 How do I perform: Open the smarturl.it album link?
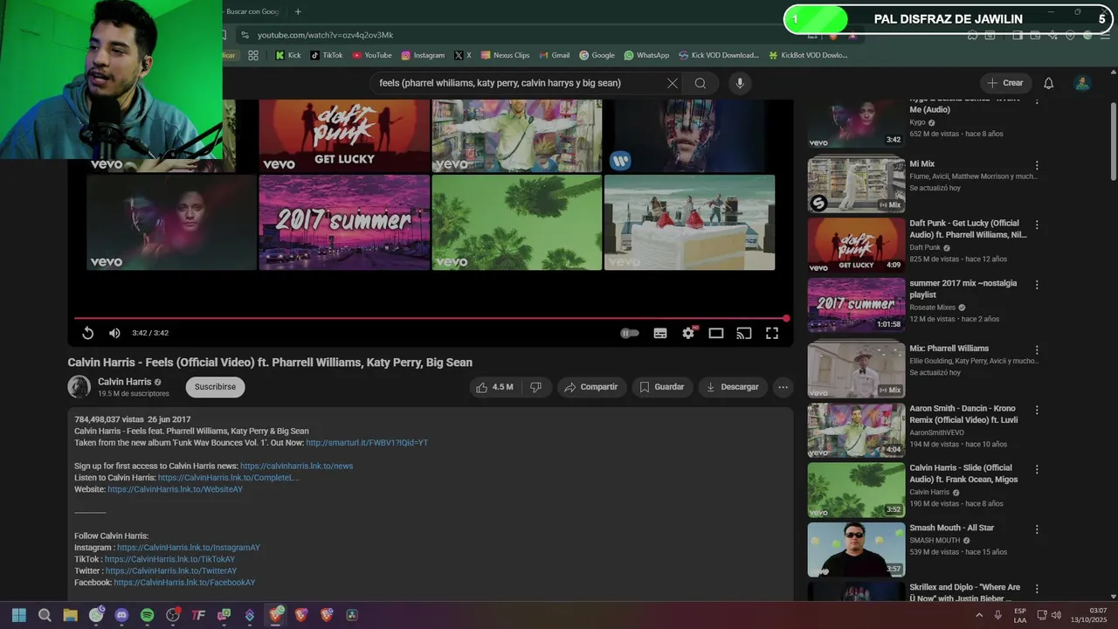coord(367,443)
